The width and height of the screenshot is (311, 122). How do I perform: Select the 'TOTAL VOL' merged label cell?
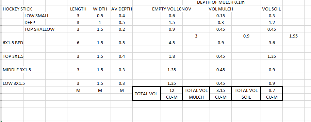click(x=146, y=94)
